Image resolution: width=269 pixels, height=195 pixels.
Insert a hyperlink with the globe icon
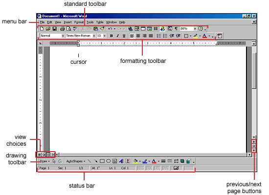pyautogui.click(x=131, y=29)
